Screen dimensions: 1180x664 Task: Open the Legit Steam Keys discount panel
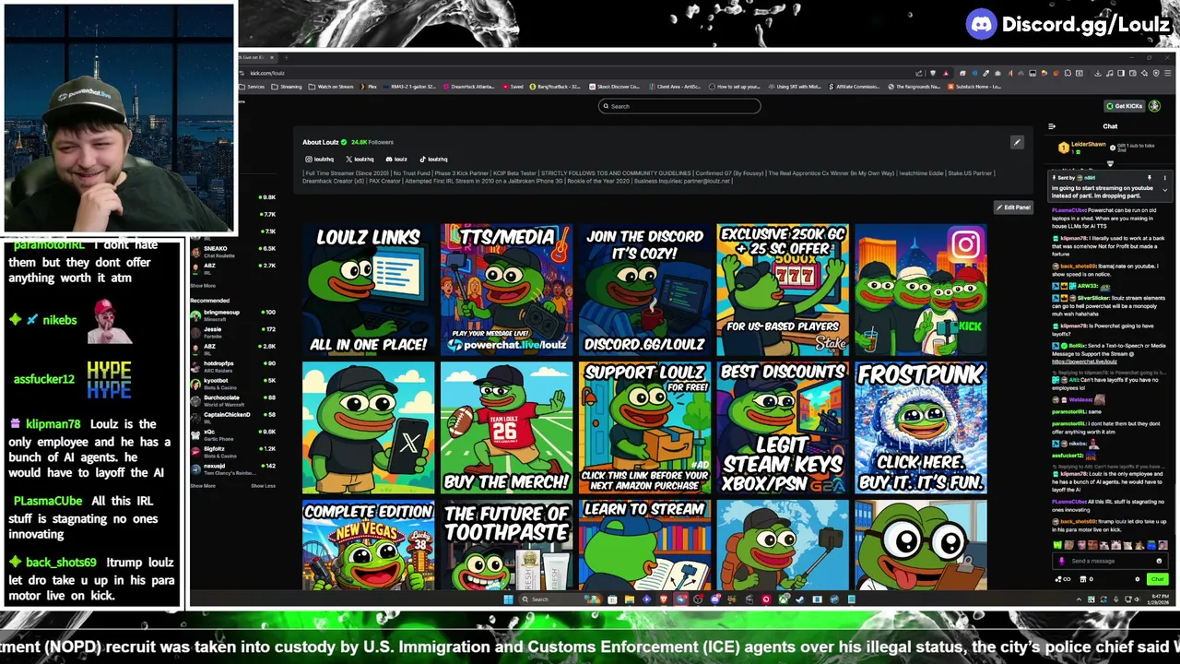(783, 428)
